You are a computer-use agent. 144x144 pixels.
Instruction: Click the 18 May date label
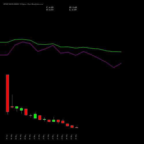point(58,137)
